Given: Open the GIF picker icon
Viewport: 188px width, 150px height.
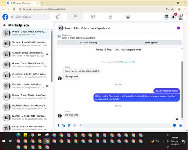Looking at the screenshot, I should pyautogui.click(x=74, y=125).
